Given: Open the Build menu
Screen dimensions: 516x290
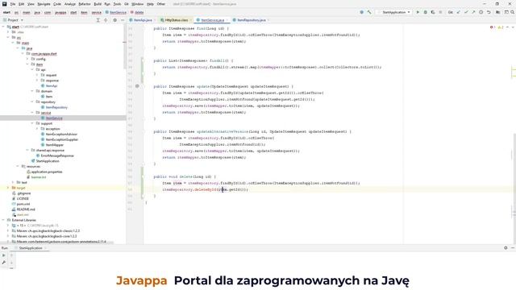Looking at the screenshot, I should point(98,4).
